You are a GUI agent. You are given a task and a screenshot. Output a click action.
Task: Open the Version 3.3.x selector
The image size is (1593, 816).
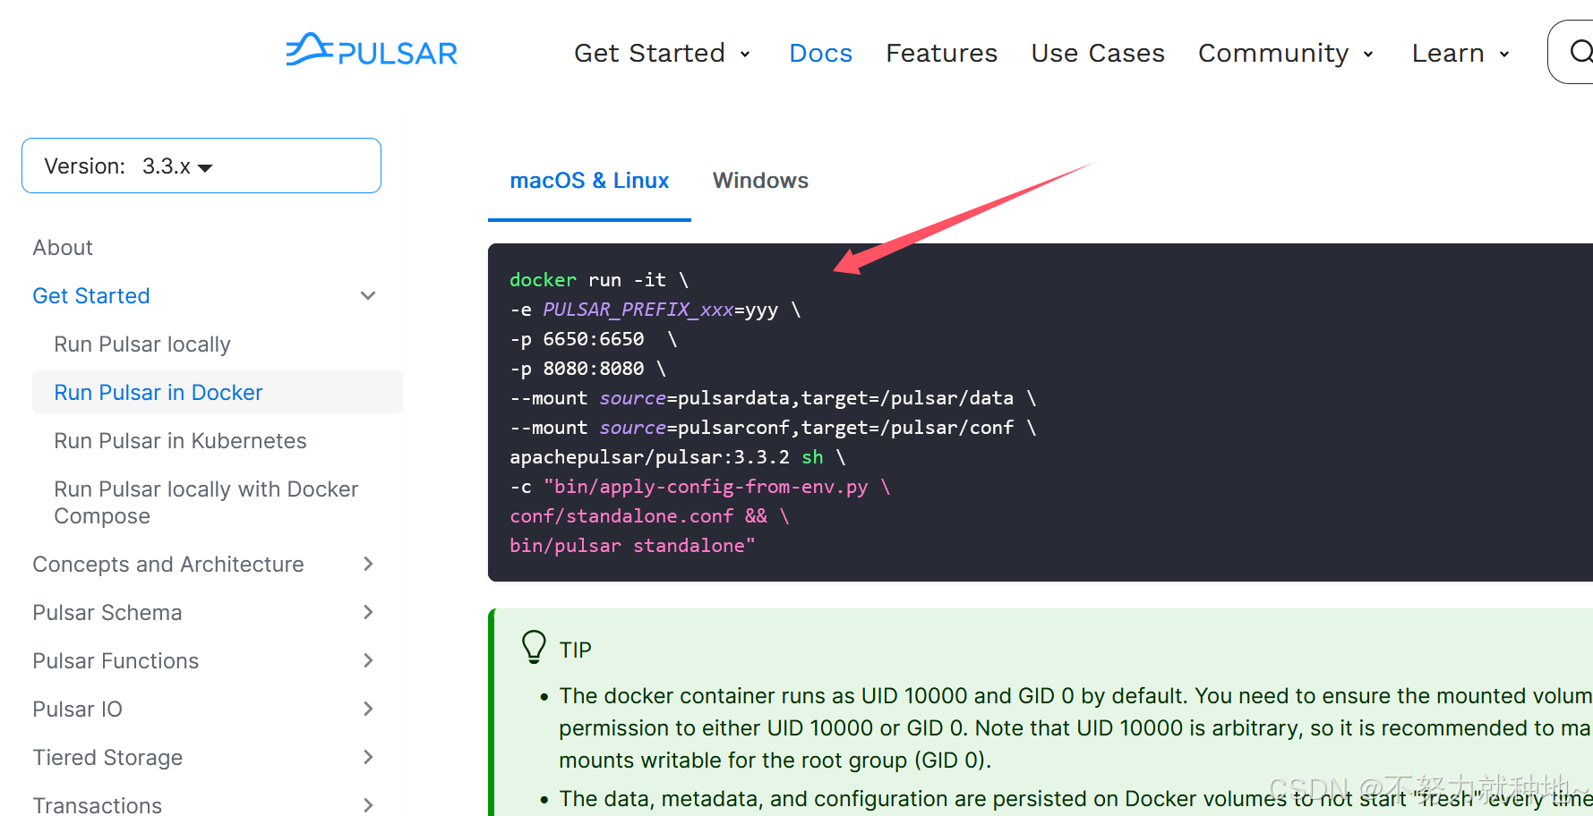[x=201, y=166]
